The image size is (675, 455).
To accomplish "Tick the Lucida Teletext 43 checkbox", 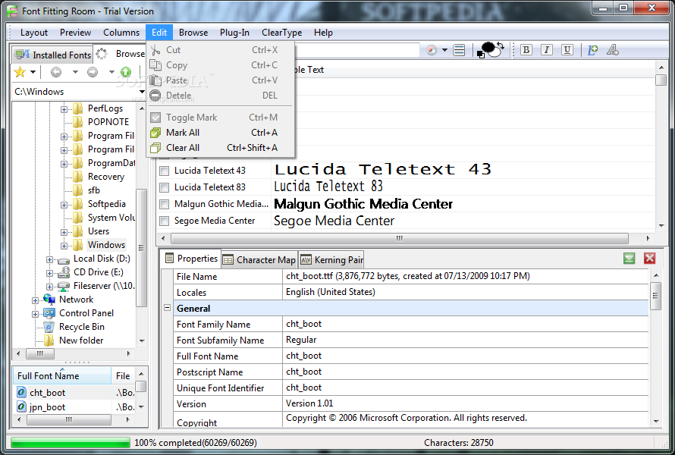I will click(164, 171).
